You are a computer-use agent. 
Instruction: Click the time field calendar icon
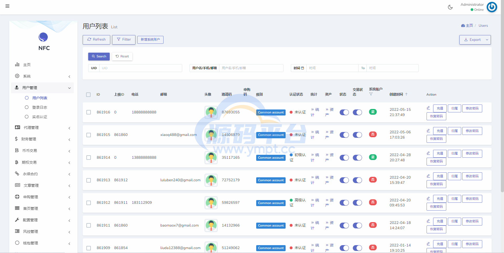(x=302, y=68)
